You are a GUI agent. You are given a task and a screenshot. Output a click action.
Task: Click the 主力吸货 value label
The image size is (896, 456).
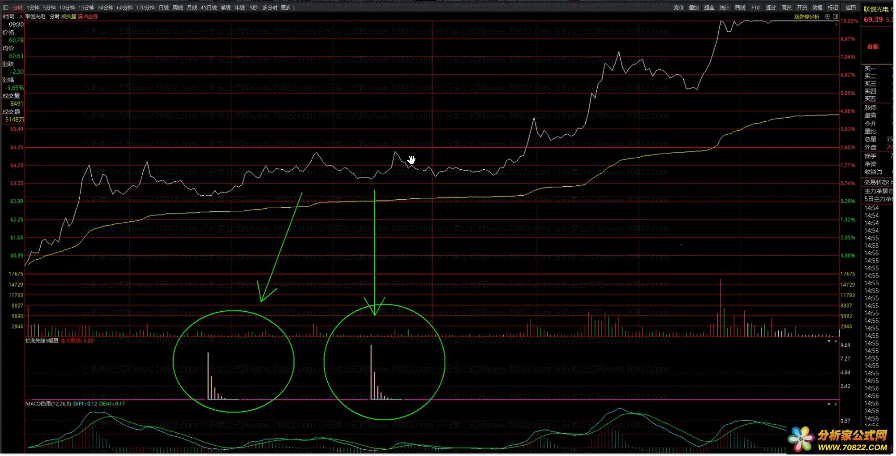77,341
